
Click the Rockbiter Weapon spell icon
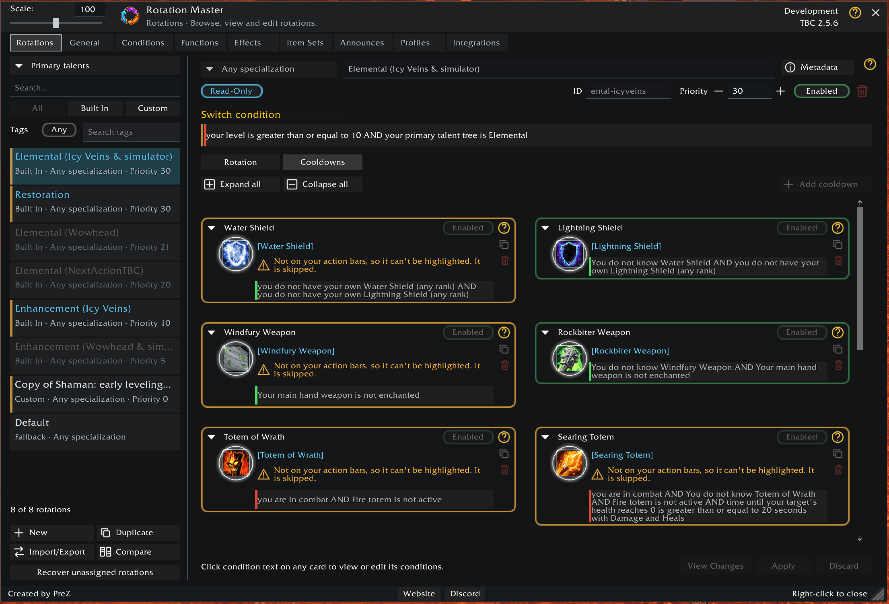coord(569,359)
